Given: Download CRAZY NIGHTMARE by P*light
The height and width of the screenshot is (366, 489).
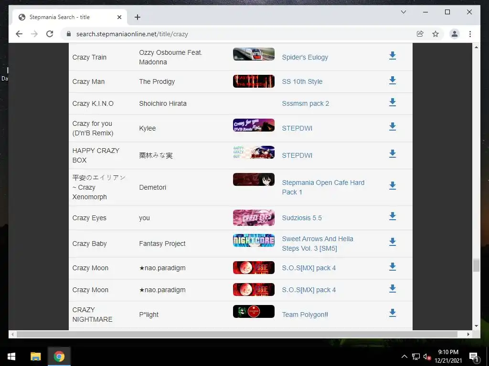Looking at the screenshot, I should (x=393, y=313).
